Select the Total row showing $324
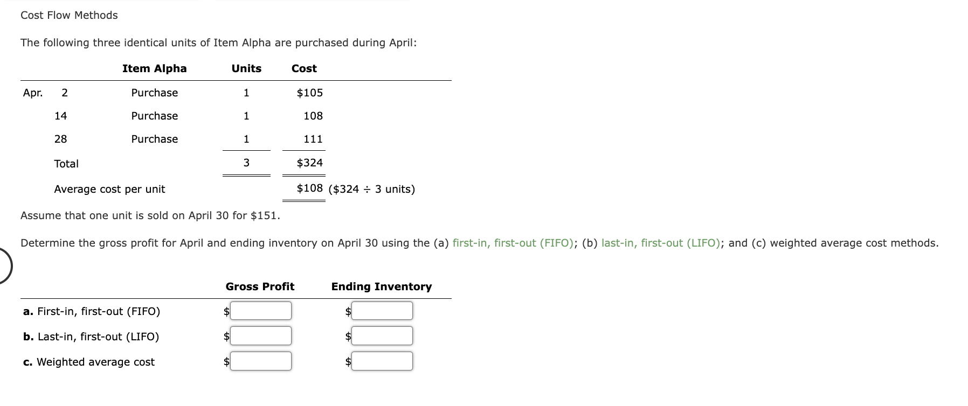This screenshot has height=406, width=968. click(x=162, y=163)
